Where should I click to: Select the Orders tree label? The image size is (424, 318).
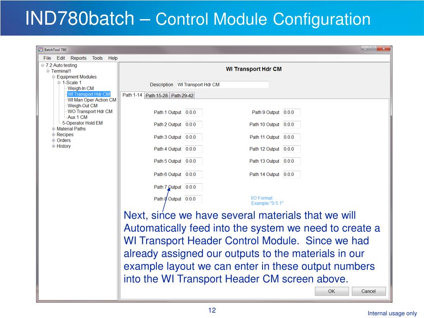tap(63, 140)
